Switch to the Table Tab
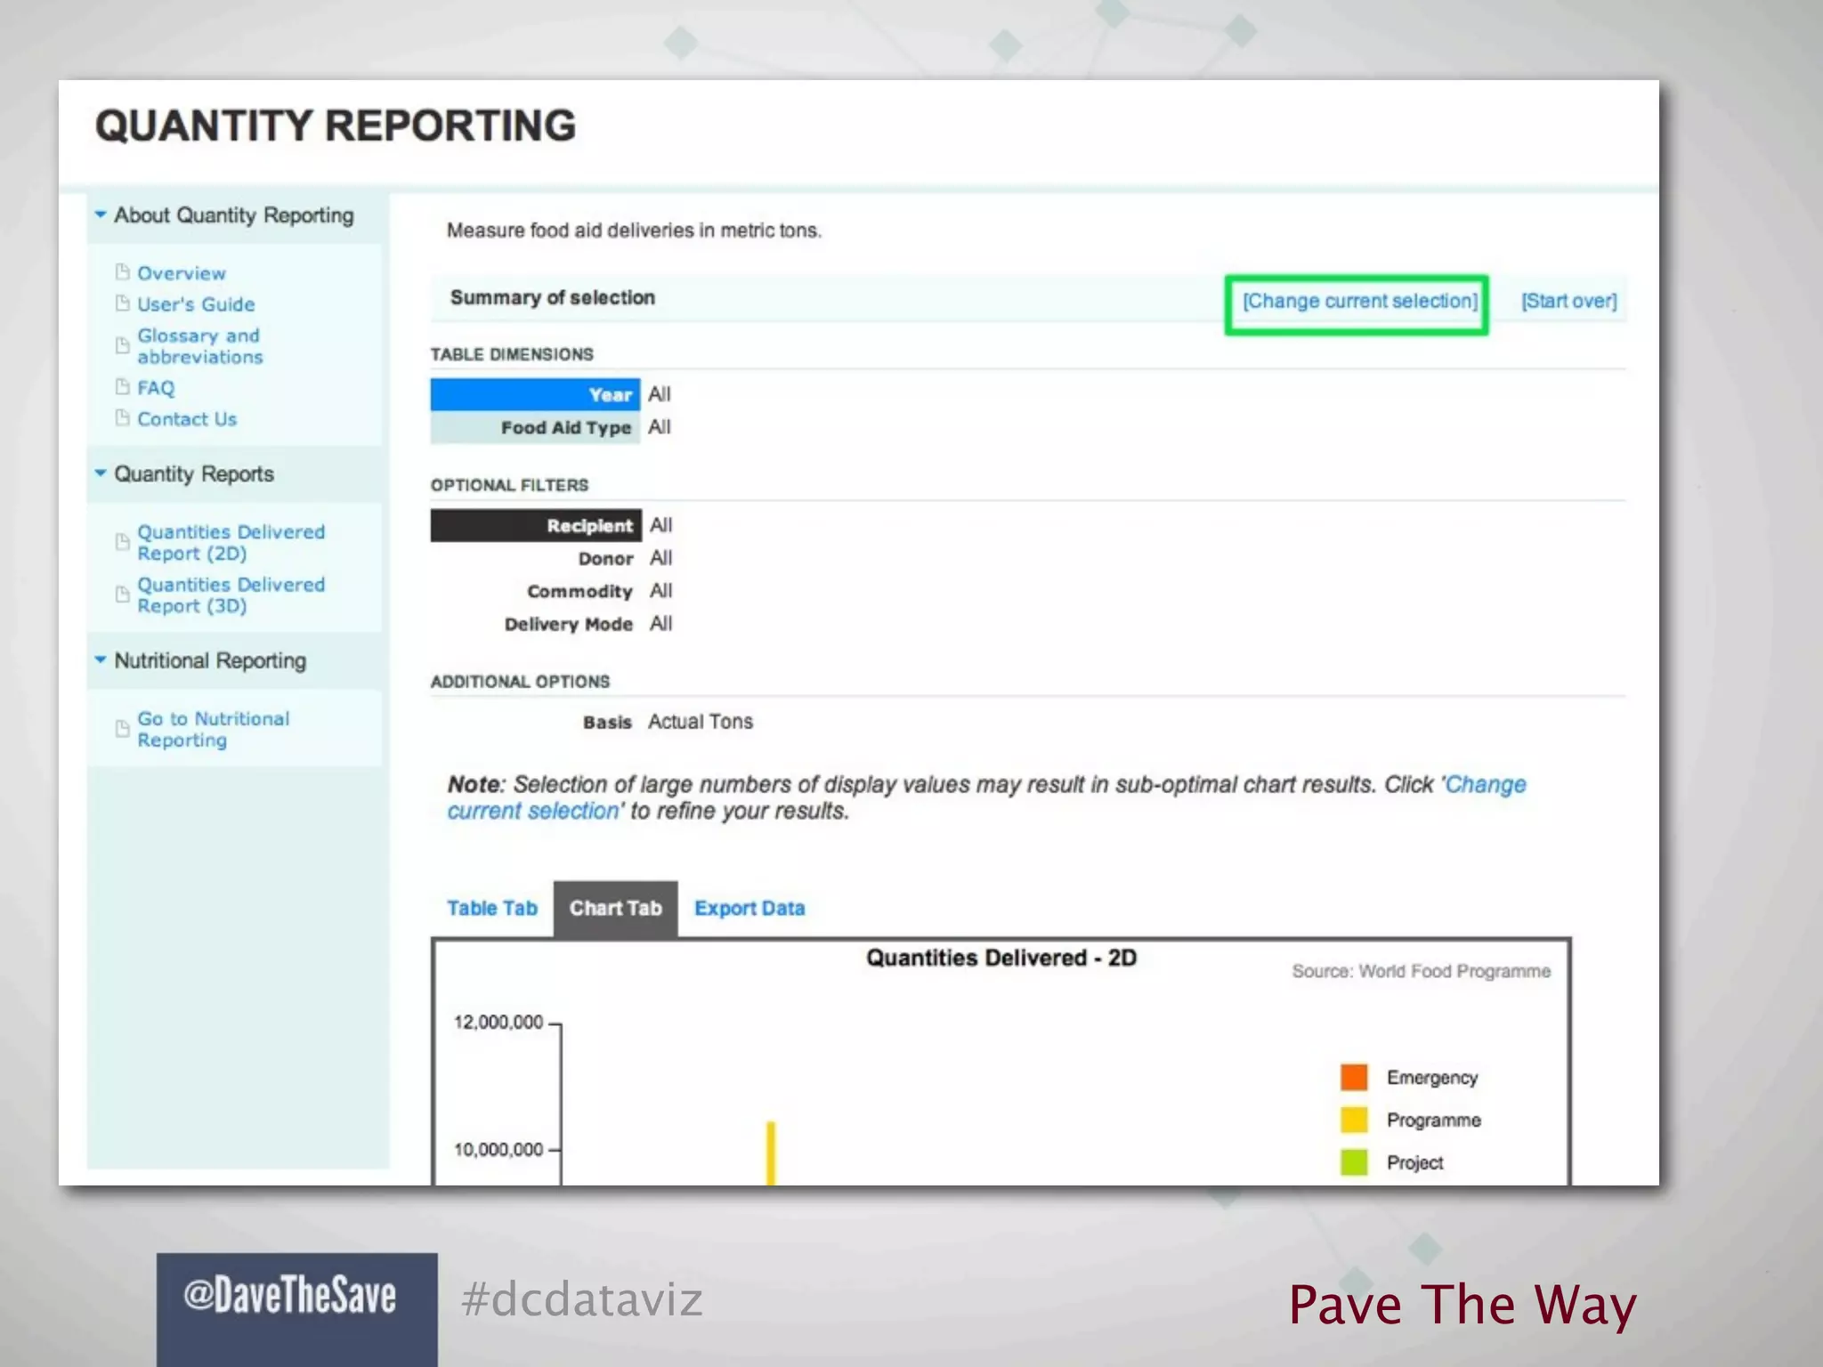This screenshot has height=1367, width=1823. point(492,909)
